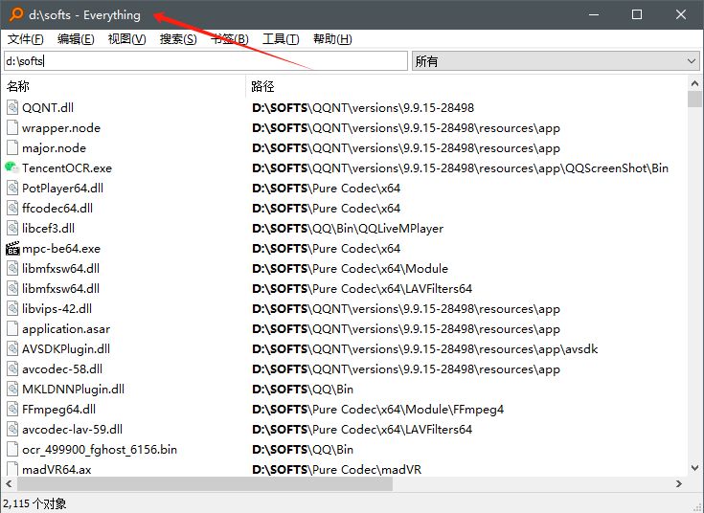Click the avcodec-lav-59.dll file icon

click(x=12, y=429)
